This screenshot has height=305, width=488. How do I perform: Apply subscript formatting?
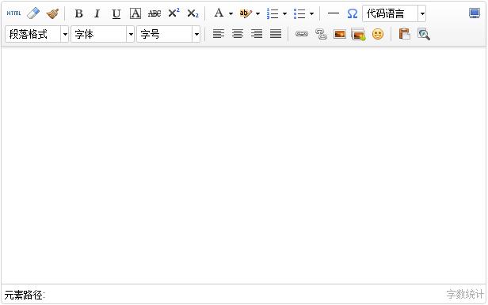(x=193, y=13)
